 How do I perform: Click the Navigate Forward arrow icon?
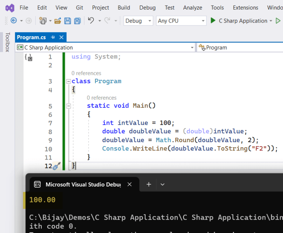coord(28,21)
